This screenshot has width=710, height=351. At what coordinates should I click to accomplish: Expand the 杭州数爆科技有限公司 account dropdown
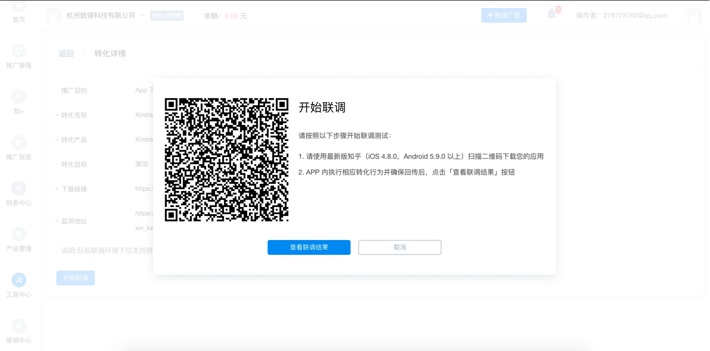pyautogui.click(x=143, y=16)
